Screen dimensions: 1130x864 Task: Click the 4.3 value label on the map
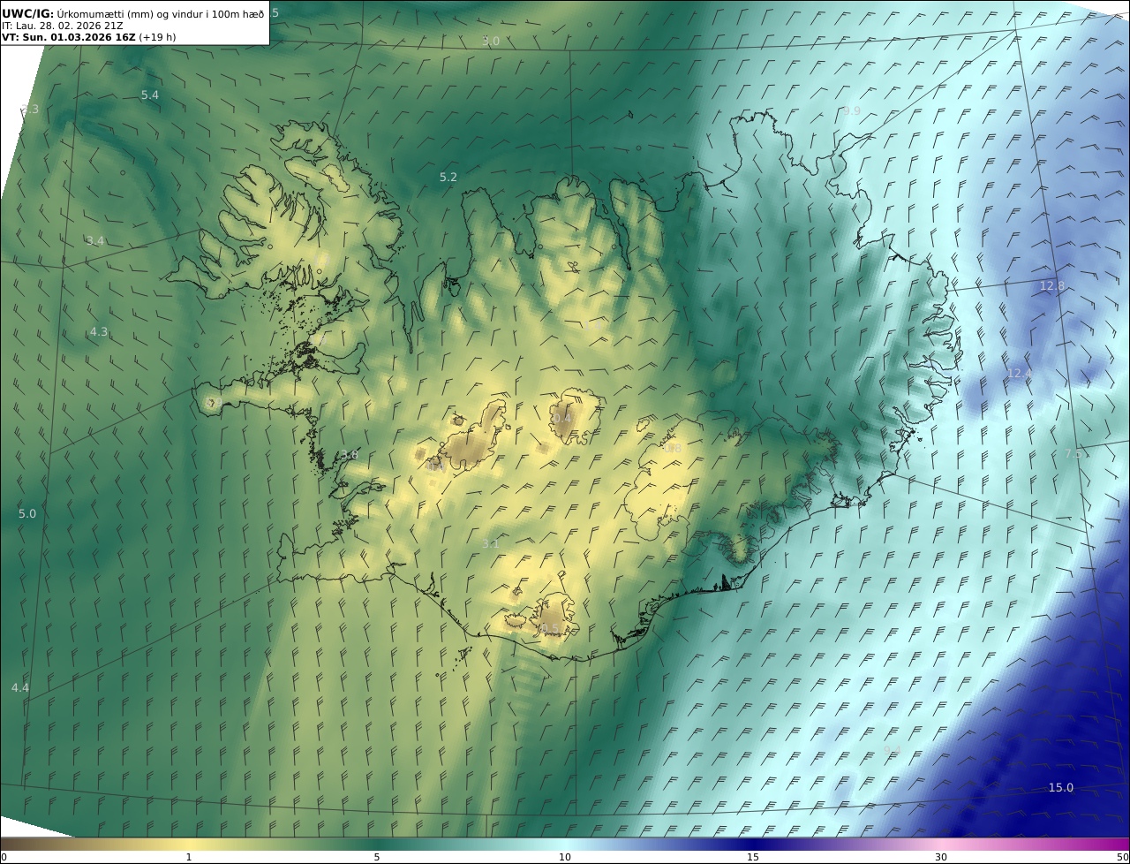pos(99,332)
